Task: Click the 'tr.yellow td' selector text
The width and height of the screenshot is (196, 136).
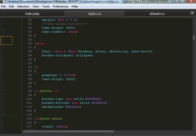Action: (46, 91)
